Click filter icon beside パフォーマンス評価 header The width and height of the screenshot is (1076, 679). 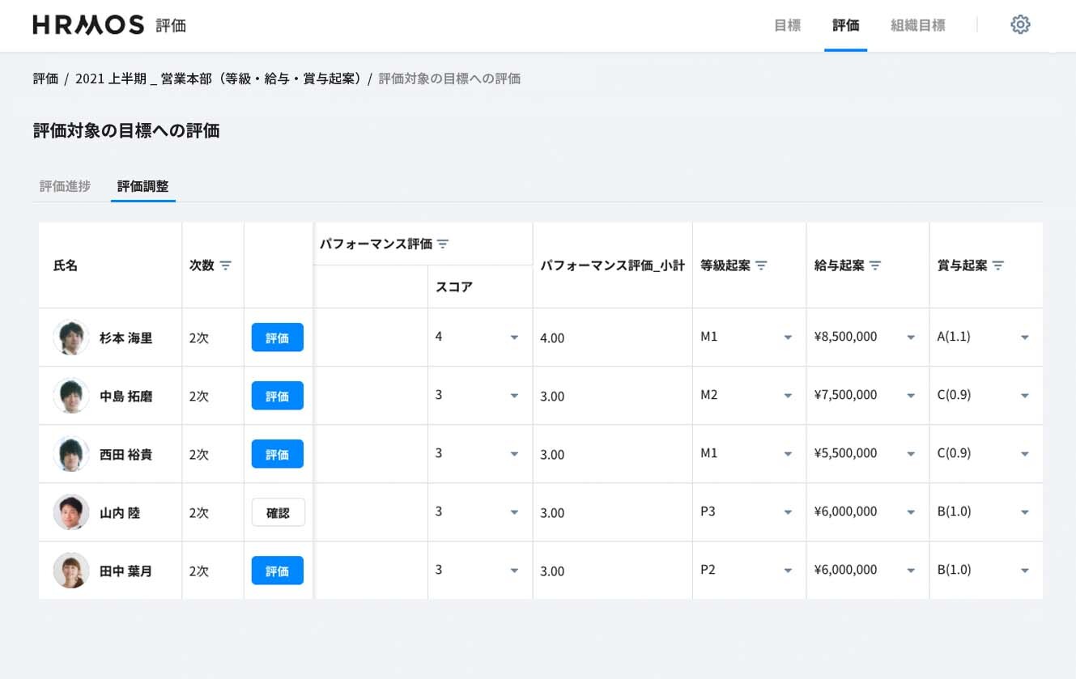(443, 244)
